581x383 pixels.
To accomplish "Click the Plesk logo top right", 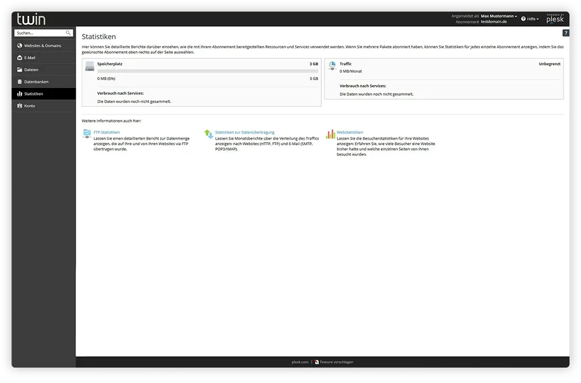I will pos(555,19).
